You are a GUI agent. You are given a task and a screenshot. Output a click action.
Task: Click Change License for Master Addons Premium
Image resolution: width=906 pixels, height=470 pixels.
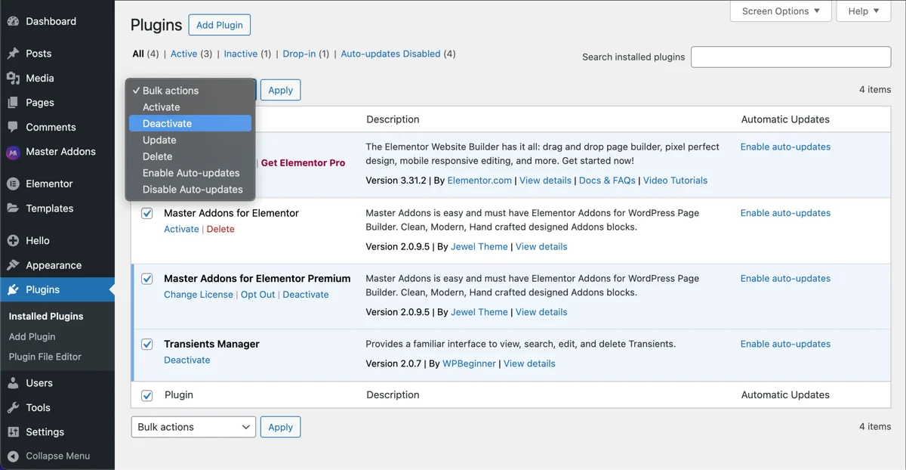tap(199, 295)
